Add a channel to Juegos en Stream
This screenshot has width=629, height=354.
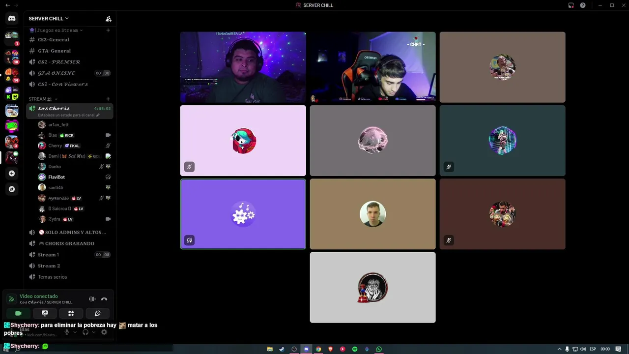tap(108, 30)
